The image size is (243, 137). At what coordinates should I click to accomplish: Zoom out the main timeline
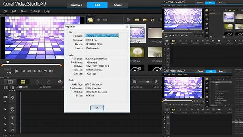[135, 82]
